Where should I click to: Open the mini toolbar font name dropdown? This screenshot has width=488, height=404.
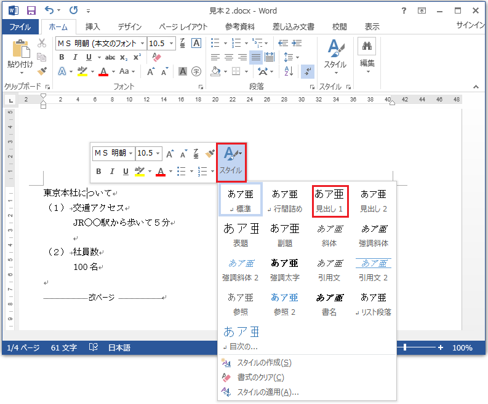pyautogui.click(x=130, y=153)
